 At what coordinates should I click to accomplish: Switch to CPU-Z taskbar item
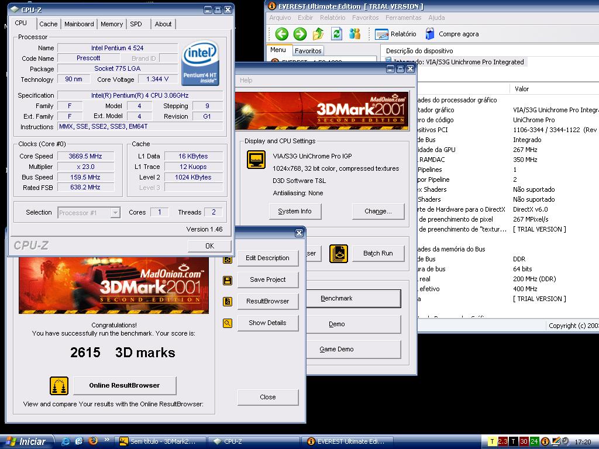point(254,441)
